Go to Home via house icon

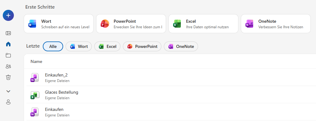8,44
